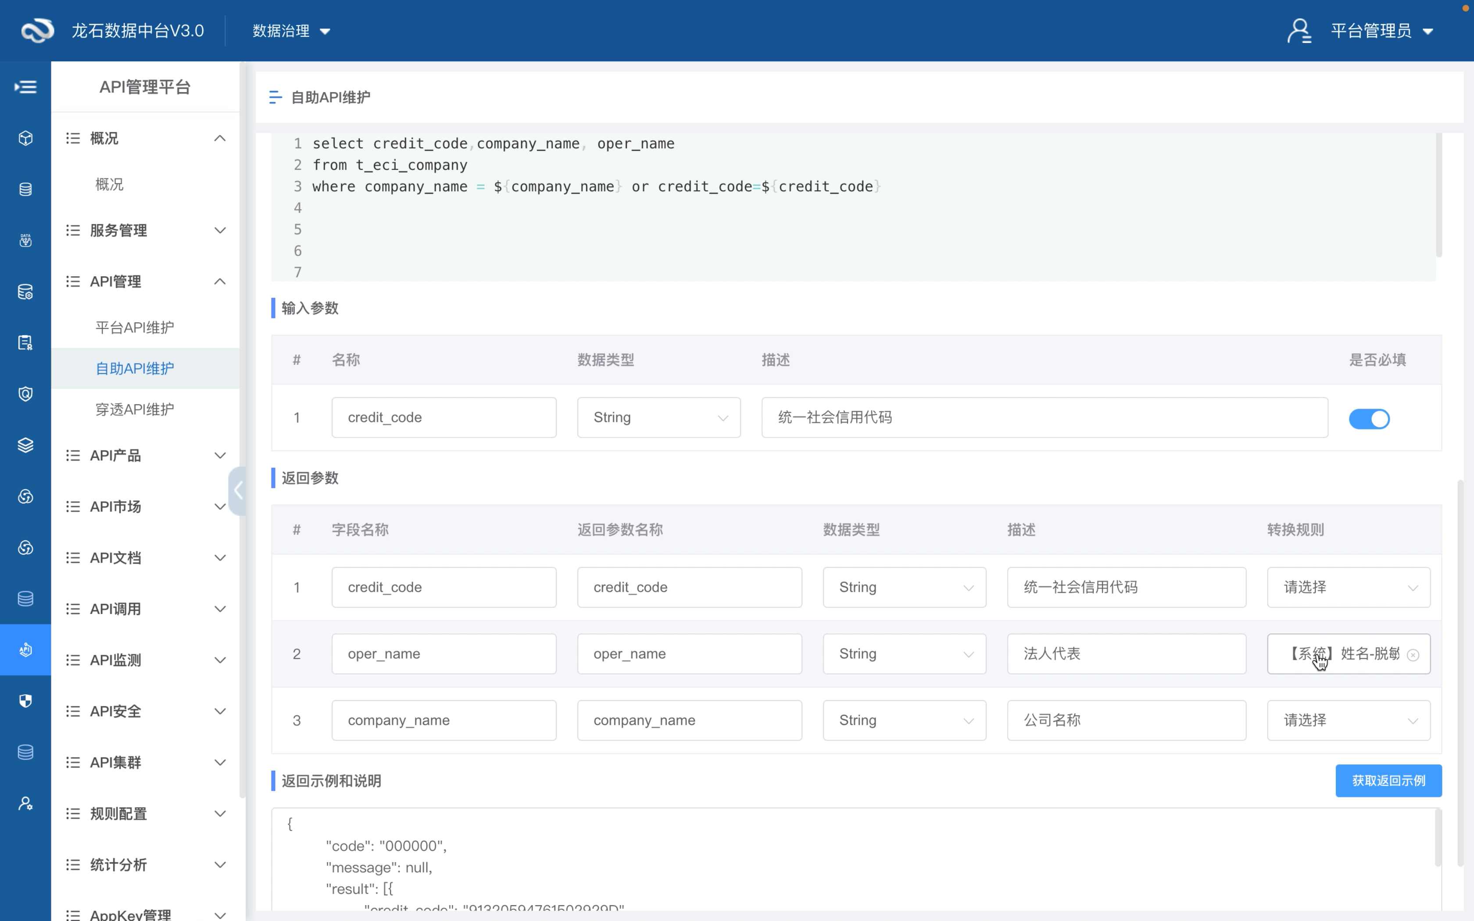The width and height of the screenshot is (1474, 921).
Task: Click the 获取返回示例 button
Action: (1388, 781)
